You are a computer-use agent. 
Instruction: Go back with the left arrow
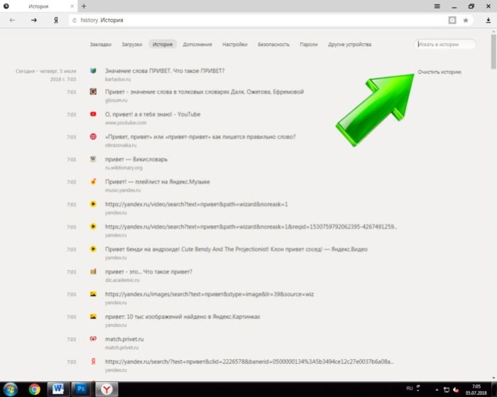tap(12, 21)
